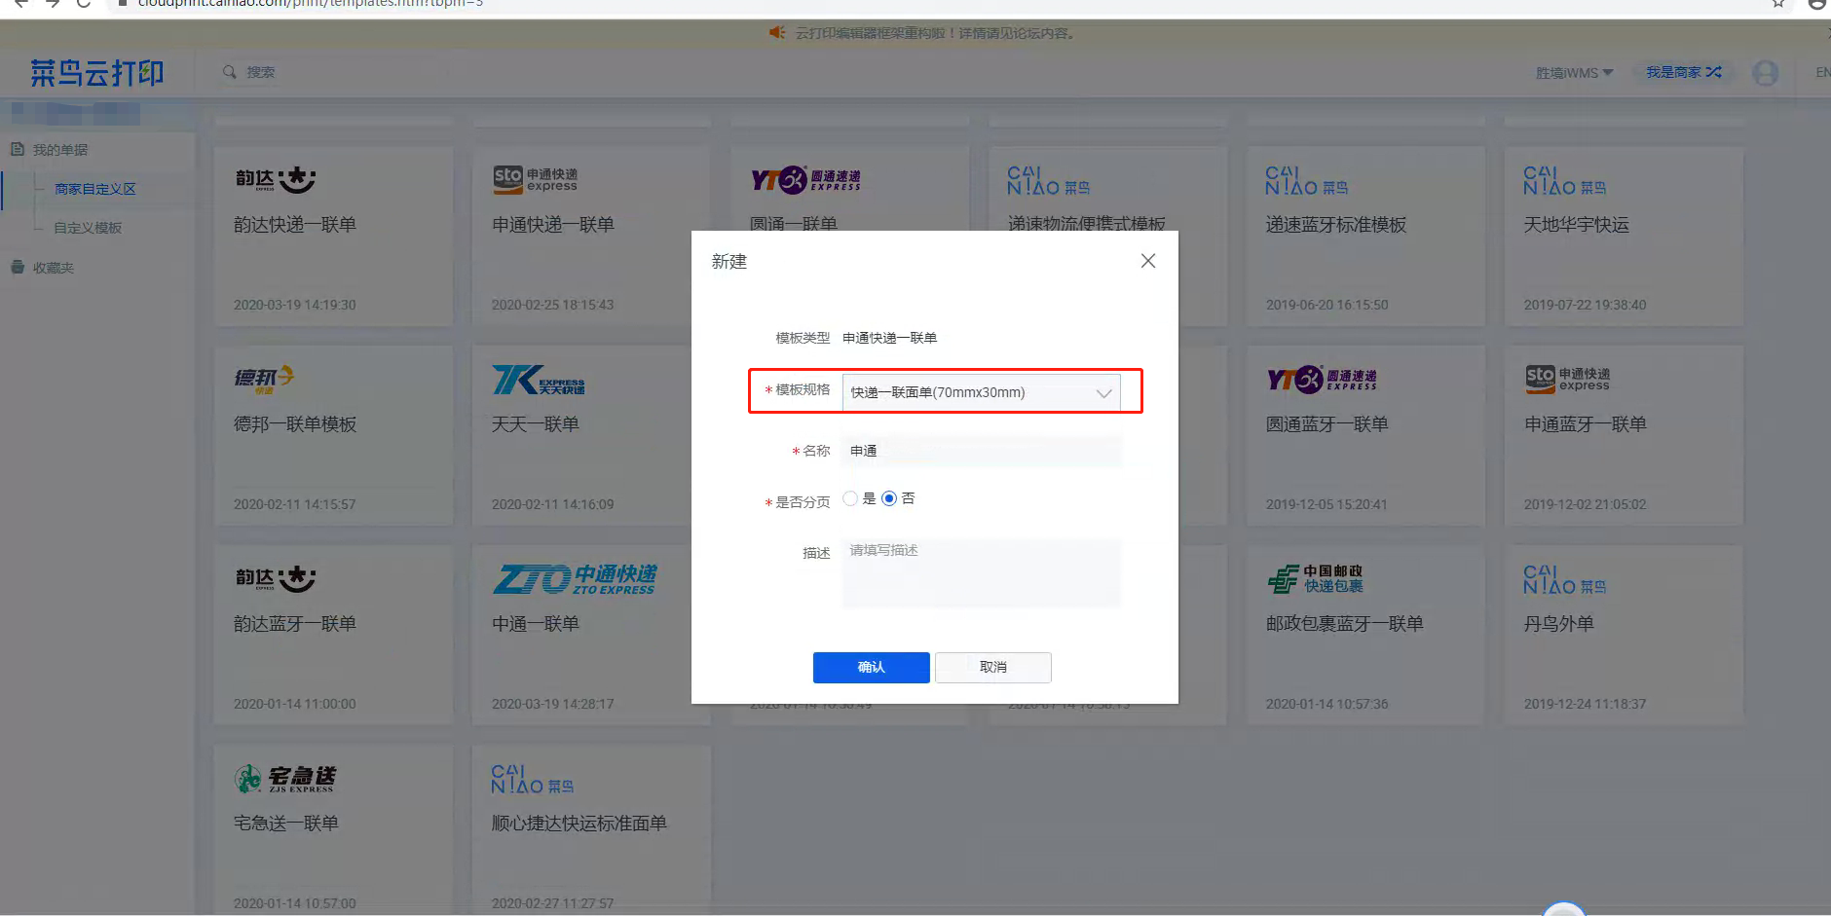Viewport: 1831px width, 916px height.
Task: Click the YTO 圆通速递 logo on 圆通一联单
Action: click(805, 179)
